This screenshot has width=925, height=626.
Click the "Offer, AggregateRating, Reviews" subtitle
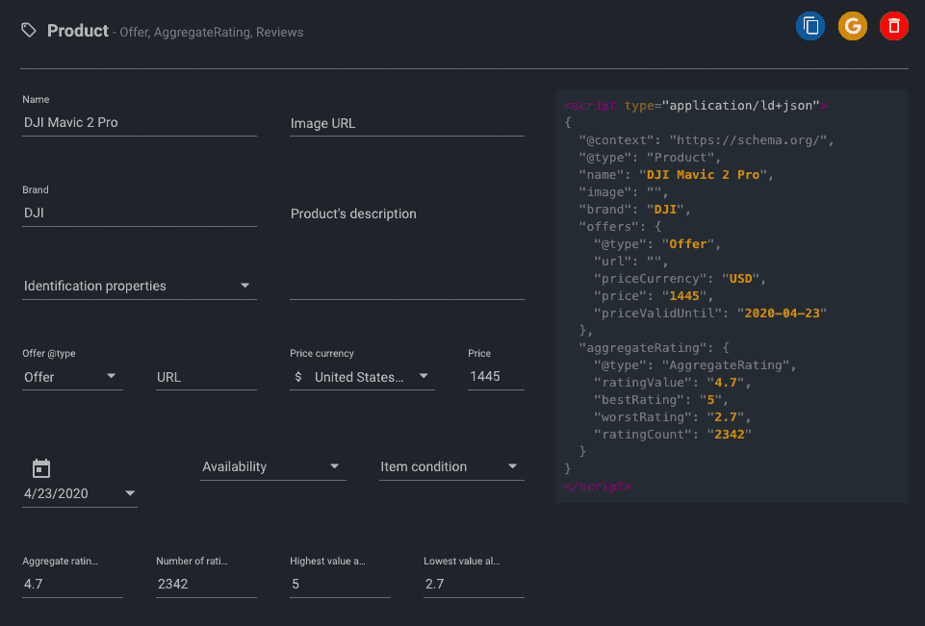coord(211,33)
